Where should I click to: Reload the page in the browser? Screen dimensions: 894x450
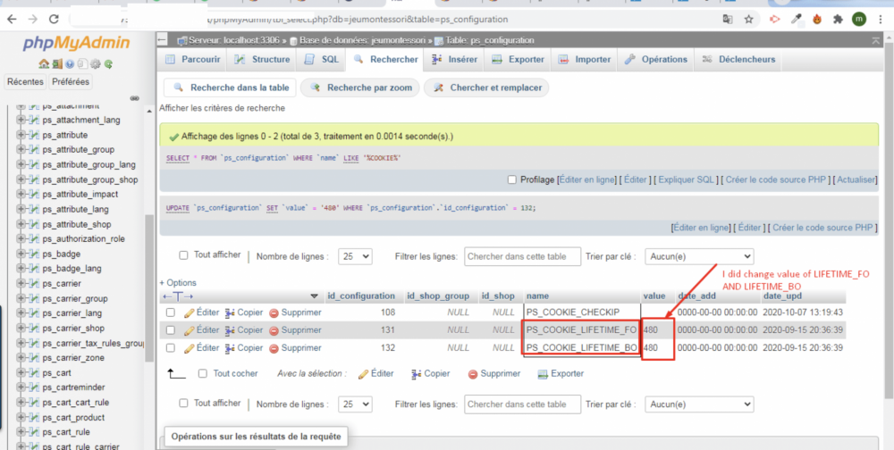pyautogui.click(x=54, y=20)
